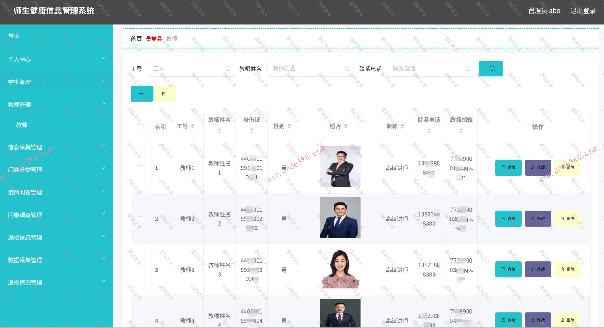Focus the 工号 search input field
Viewport: 604px width, 328px height.
191,69
